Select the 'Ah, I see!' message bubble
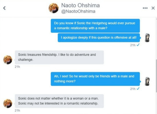157x114 pixels. point(95,79)
